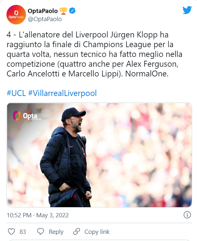This screenshot has width=197, height=241.
Task: Open the Klopp photo attached to tweet
Action: (x=99, y=155)
